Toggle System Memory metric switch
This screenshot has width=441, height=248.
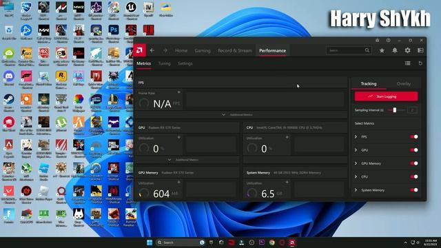414,190
